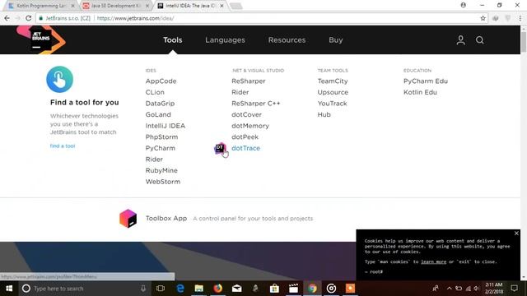Open the Hub link under Team Tools
527x296 pixels.
[324, 114]
